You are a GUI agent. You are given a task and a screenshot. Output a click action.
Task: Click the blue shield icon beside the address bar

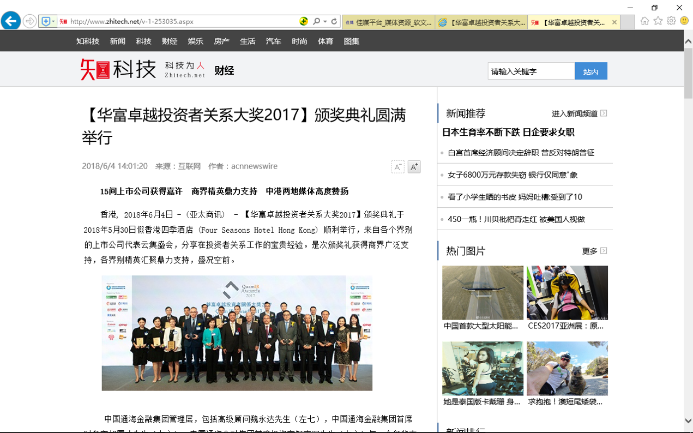coord(46,21)
